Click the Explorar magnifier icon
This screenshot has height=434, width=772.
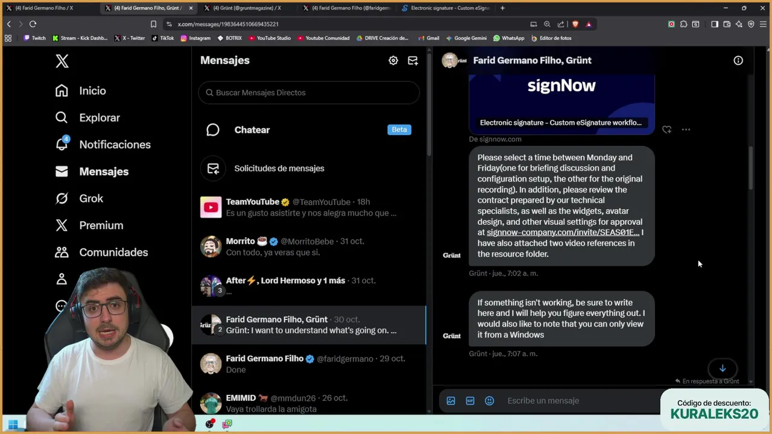point(62,118)
